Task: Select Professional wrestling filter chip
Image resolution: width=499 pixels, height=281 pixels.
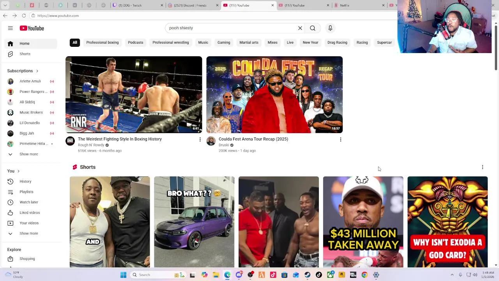Action: 171,43
